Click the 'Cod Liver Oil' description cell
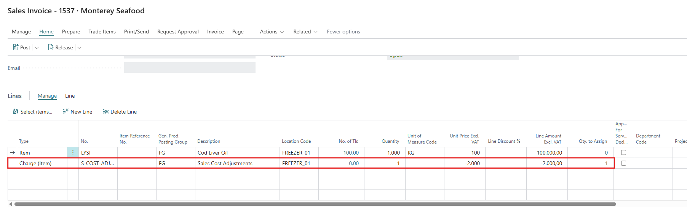 (x=237, y=153)
